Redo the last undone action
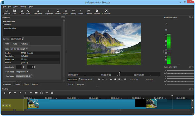The width and height of the screenshot is (195, 116). coord(28,12)
